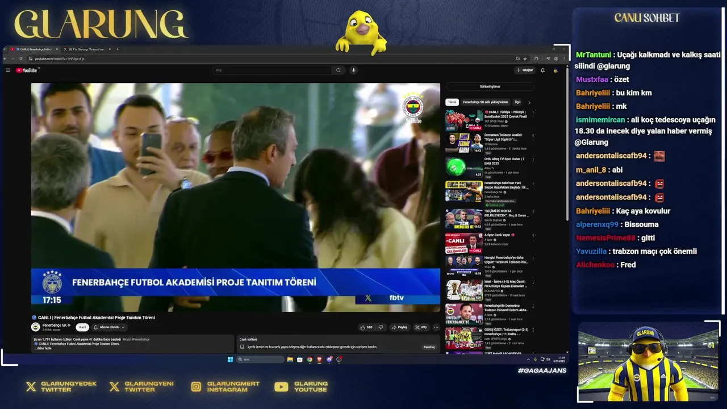The height and width of the screenshot is (409, 727).
Task: Click the browser reload button
Action: tap(21, 59)
